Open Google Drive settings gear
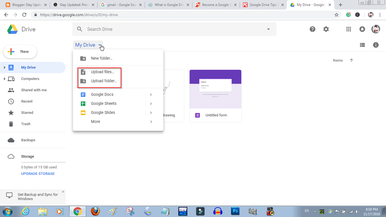The width and height of the screenshot is (386, 217). click(326, 29)
